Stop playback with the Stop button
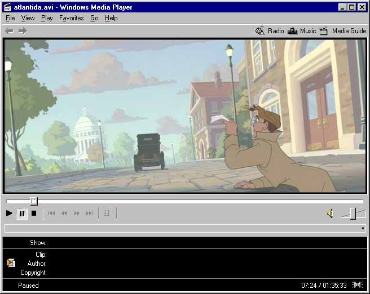This screenshot has width=370, height=294. 34,213
